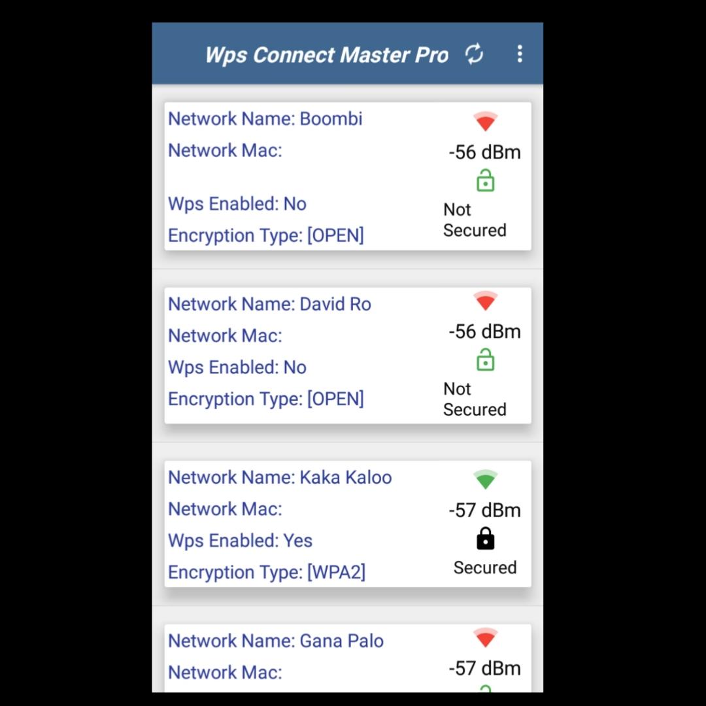The height and width of the screenshot is (706, 706).
Task: Tap Kaka Kaloo's Wps Enabled: Yes line
Action: pyautogui.click(x=240, y=541)
